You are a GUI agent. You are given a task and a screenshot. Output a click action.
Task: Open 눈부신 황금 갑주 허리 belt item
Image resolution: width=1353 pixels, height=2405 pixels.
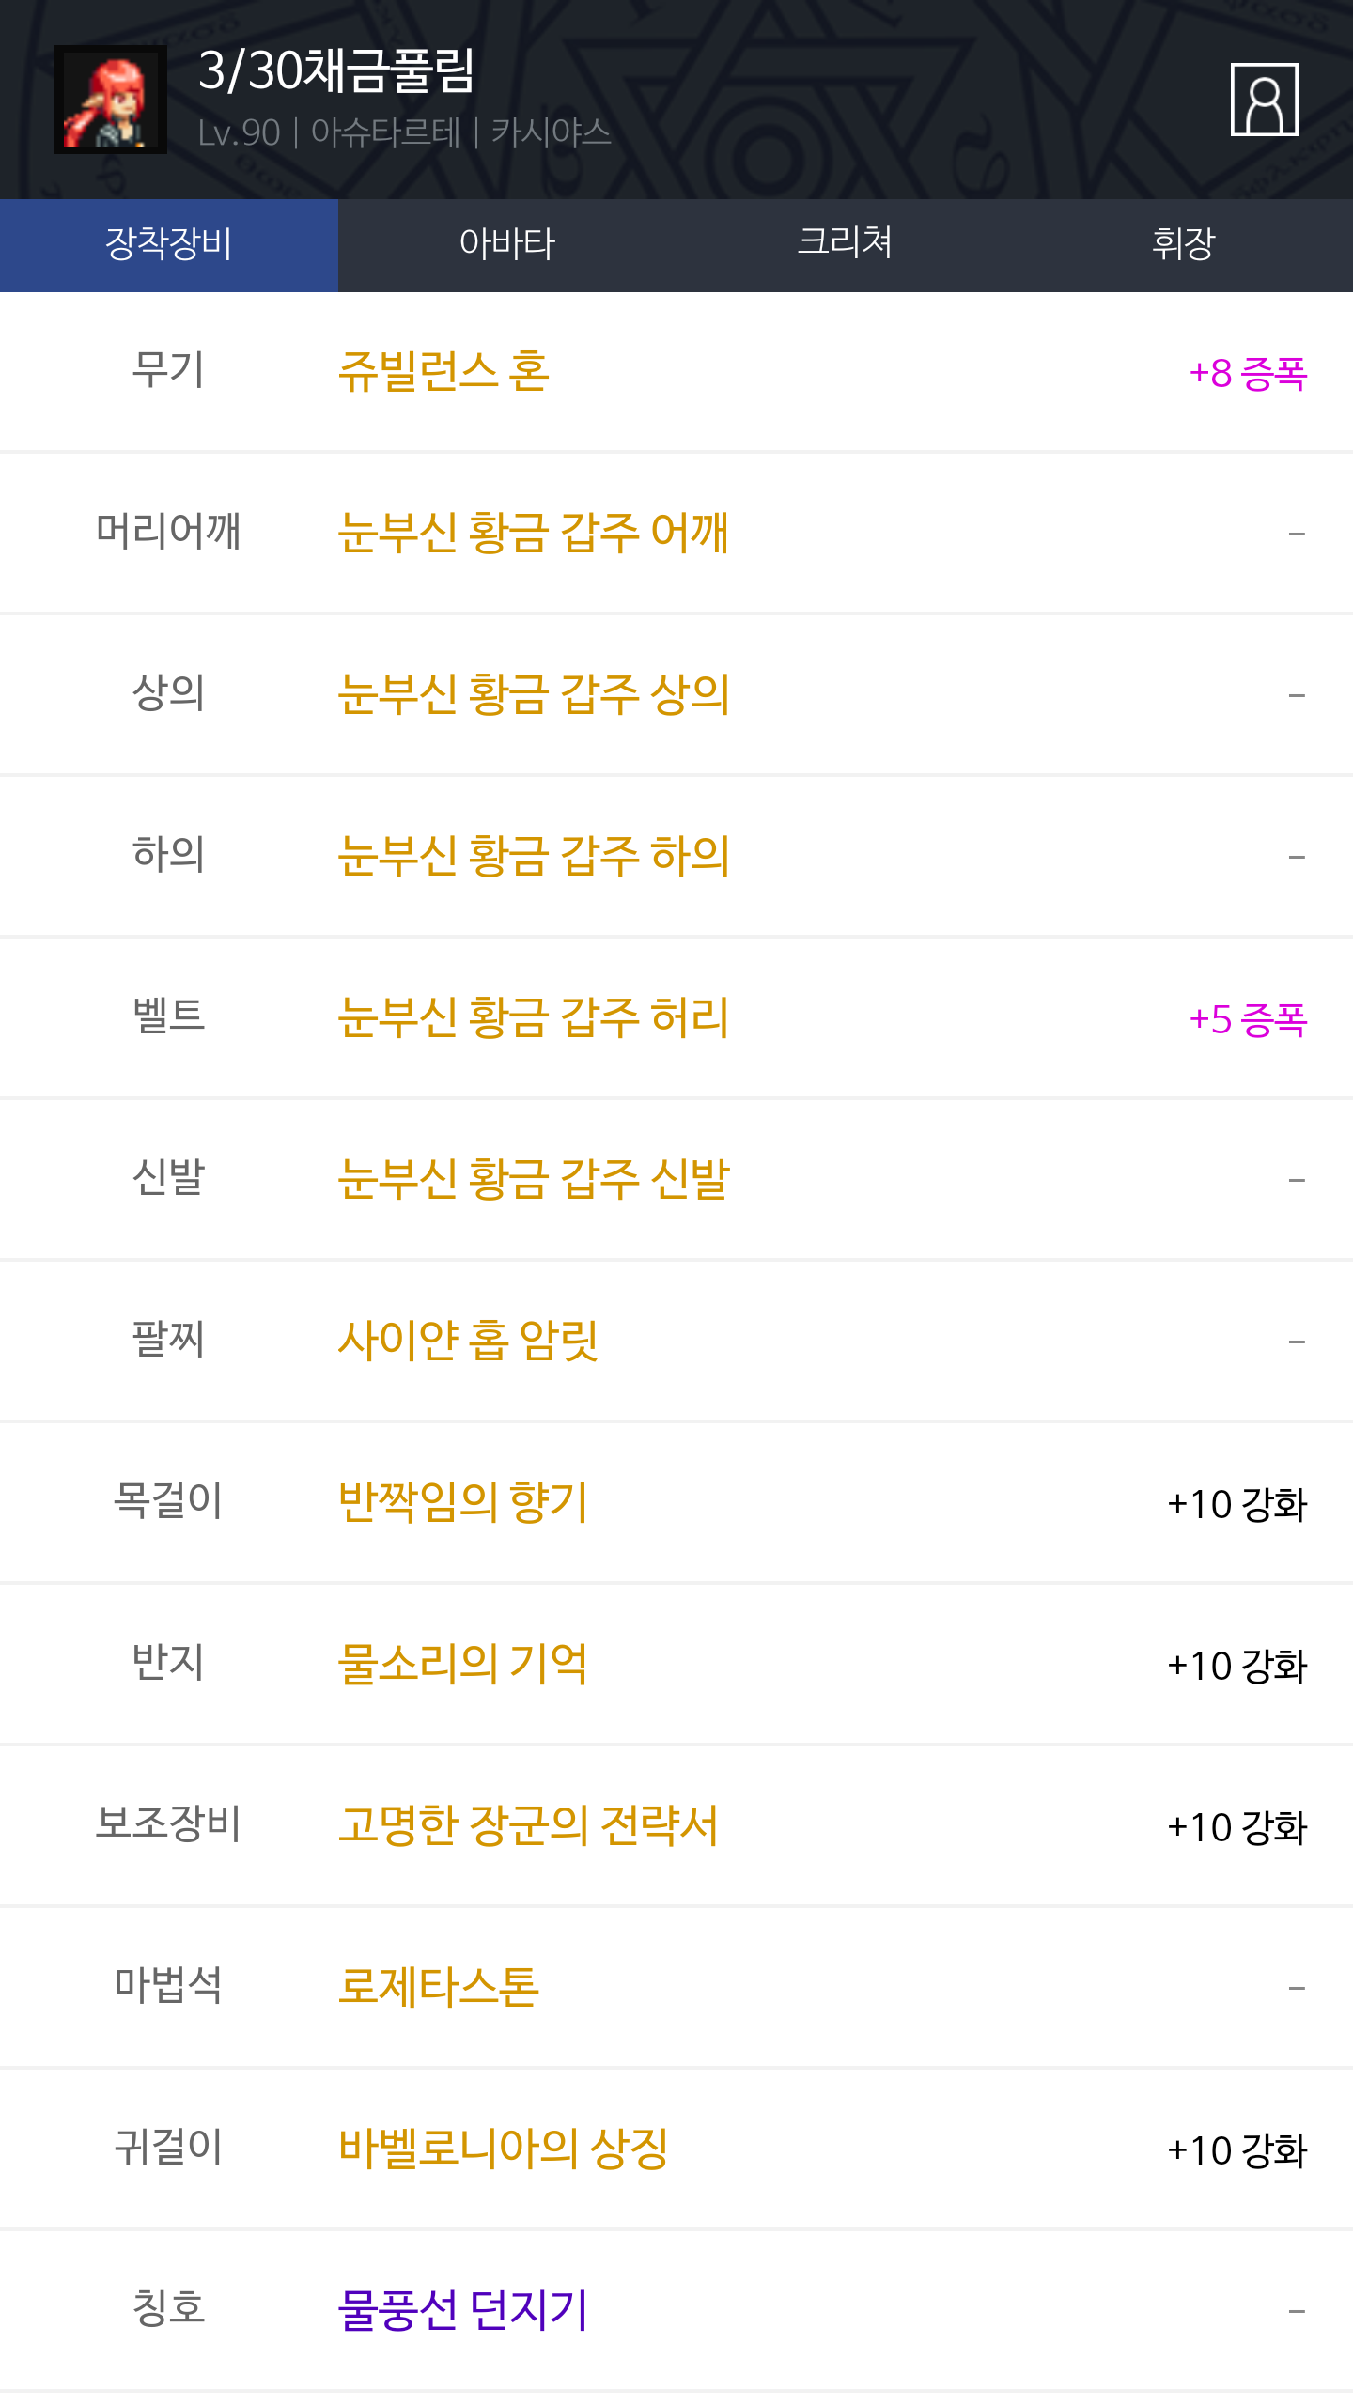tap(533, 1017)
